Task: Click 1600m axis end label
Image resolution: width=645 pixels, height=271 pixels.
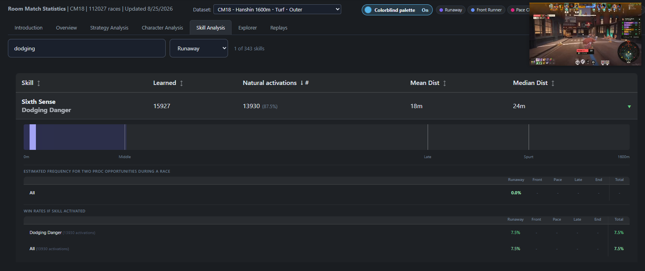Action: (x=623, y=157)
